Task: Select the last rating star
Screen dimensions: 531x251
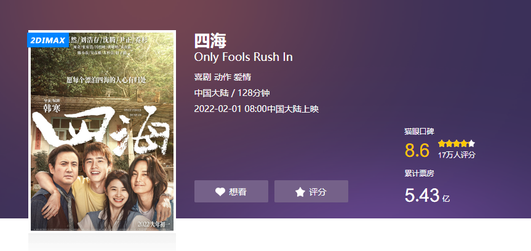Action: tap(471, 143)
